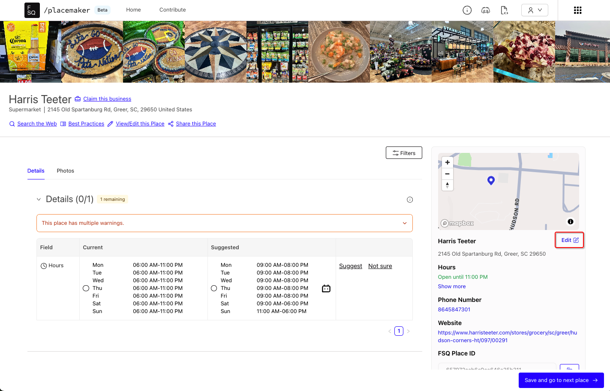610x391 pixels.
Task: Click Not sure for Hours field
Action: pyautogui.click(x=380, y=266)
